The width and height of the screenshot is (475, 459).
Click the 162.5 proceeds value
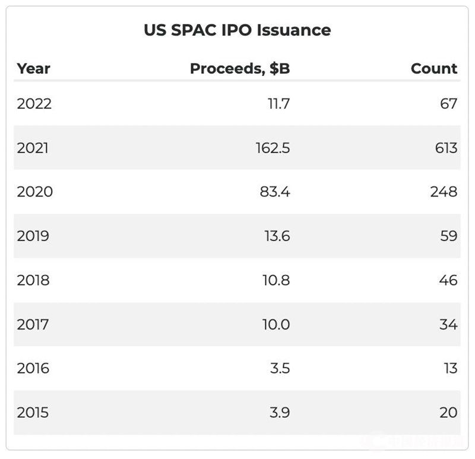(x=273, y=148)
